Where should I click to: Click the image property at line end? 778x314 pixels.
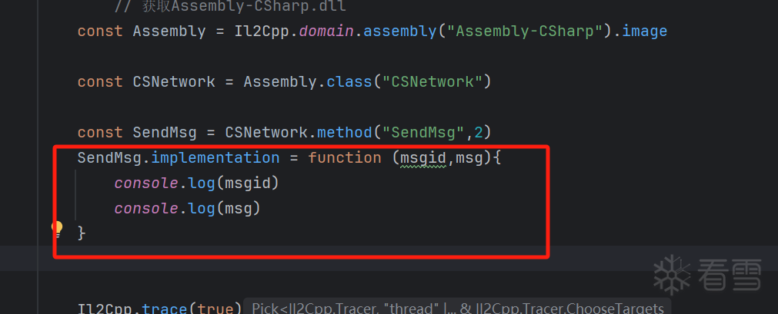coord(644,31)
